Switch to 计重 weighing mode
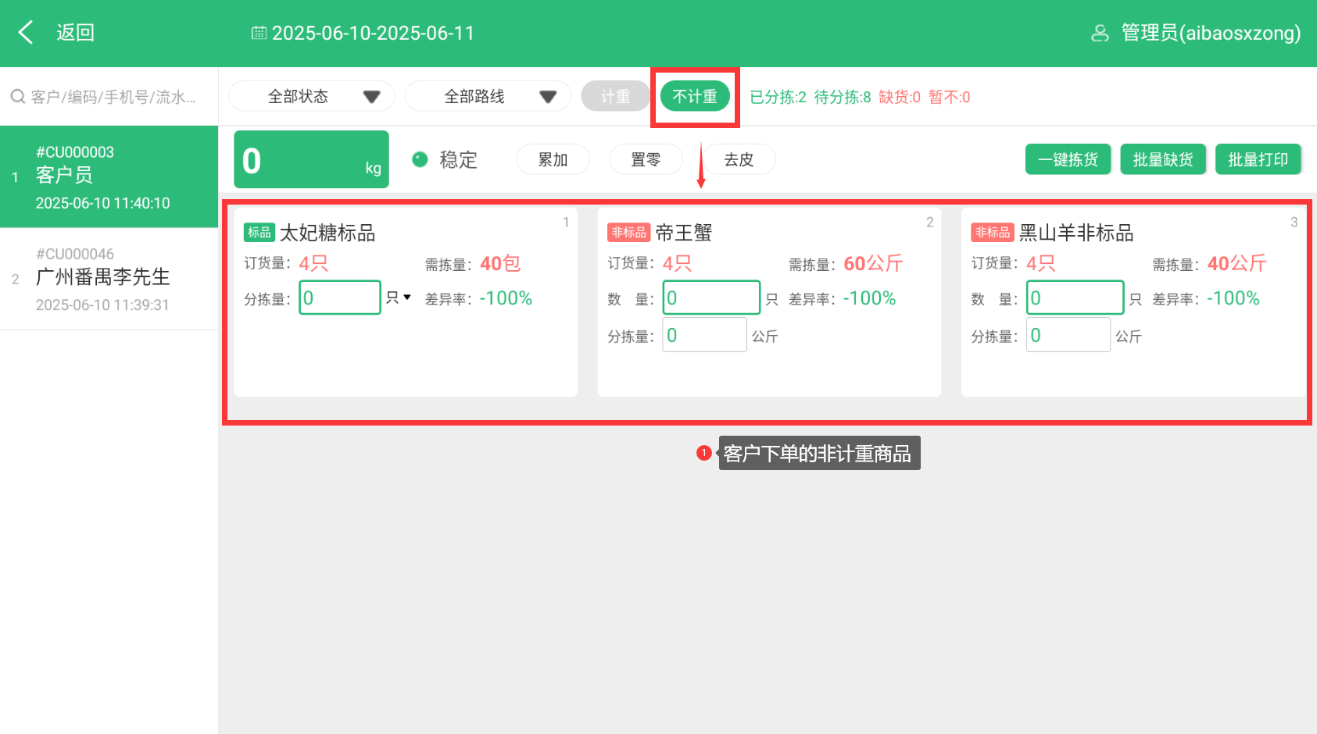This screenshot has height=734, width=1317. (615, 97)
